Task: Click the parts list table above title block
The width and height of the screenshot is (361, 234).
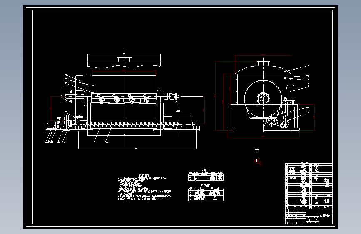Action: 309,186
